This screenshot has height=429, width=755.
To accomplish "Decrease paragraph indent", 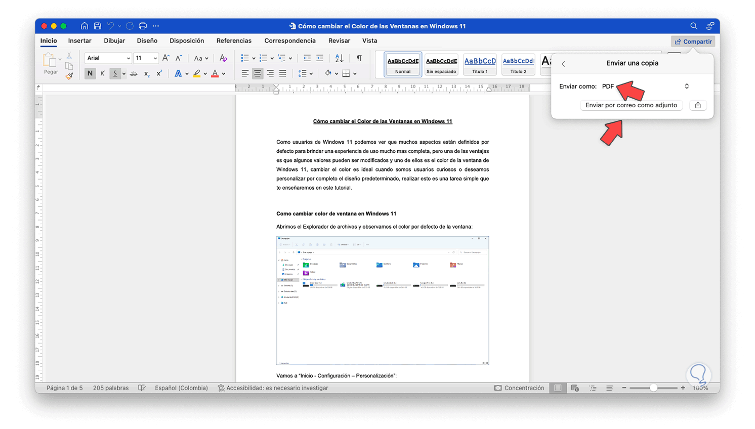I will [307, 58].
